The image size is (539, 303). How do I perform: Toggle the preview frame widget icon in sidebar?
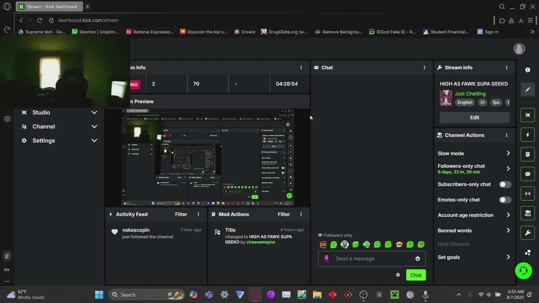coord(528,115)
